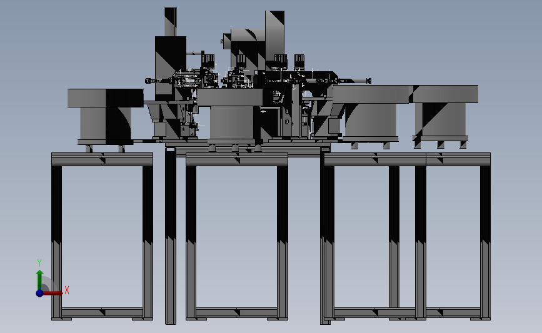Select the leftmost feeder bowl on the model

(106, 98)
